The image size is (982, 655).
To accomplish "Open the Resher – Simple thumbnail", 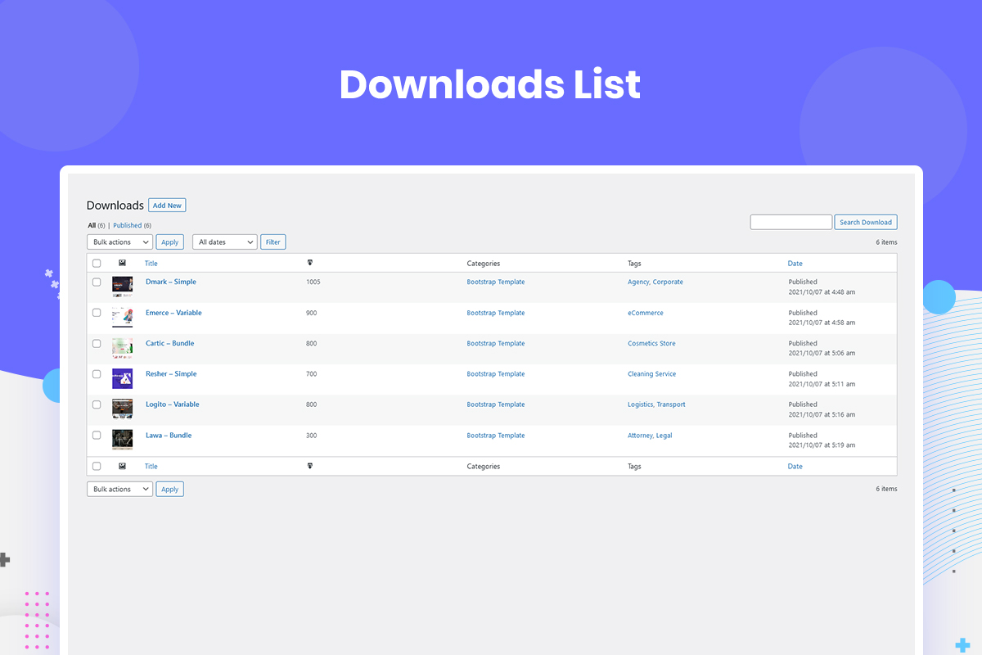I will coord(123,378).
